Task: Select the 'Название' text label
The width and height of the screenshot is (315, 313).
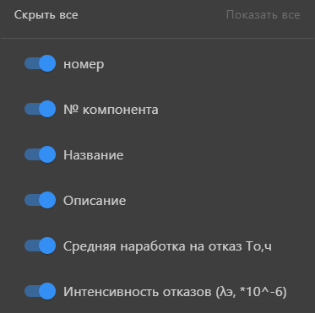Action: 93,155
